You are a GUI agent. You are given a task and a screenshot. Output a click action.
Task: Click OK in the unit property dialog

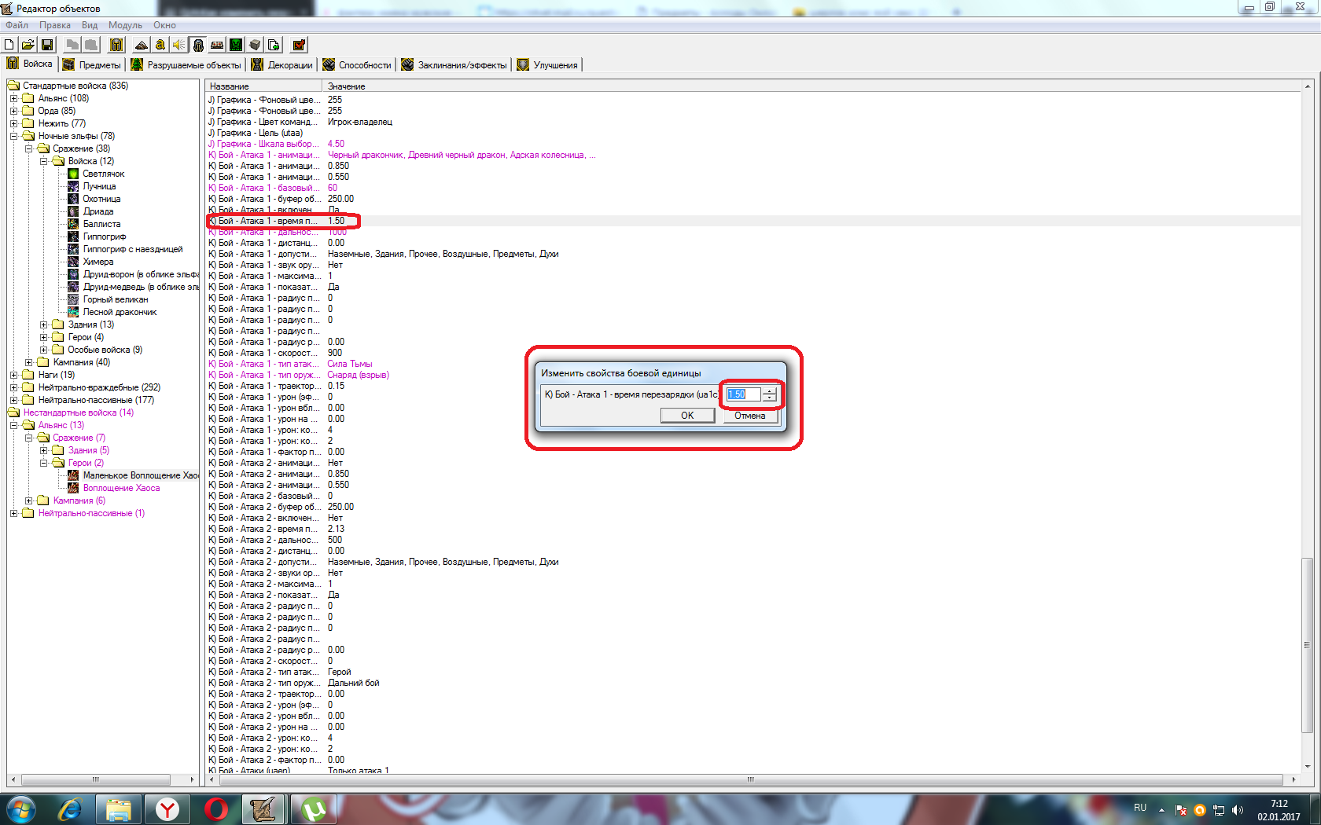pos(687,416)
